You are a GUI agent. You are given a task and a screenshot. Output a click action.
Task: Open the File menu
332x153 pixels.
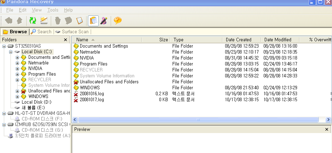tap(9, 10)
